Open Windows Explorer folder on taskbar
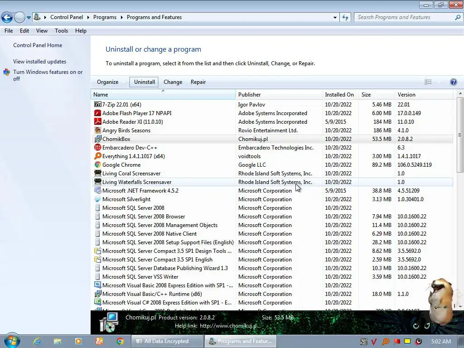 tap(58, 341)
